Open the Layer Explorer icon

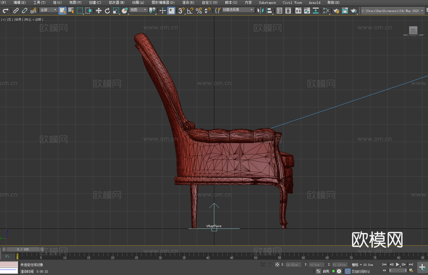(x=288, y=11)
